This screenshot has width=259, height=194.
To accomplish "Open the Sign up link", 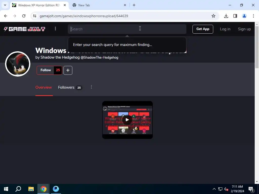I will coord(244,29).
